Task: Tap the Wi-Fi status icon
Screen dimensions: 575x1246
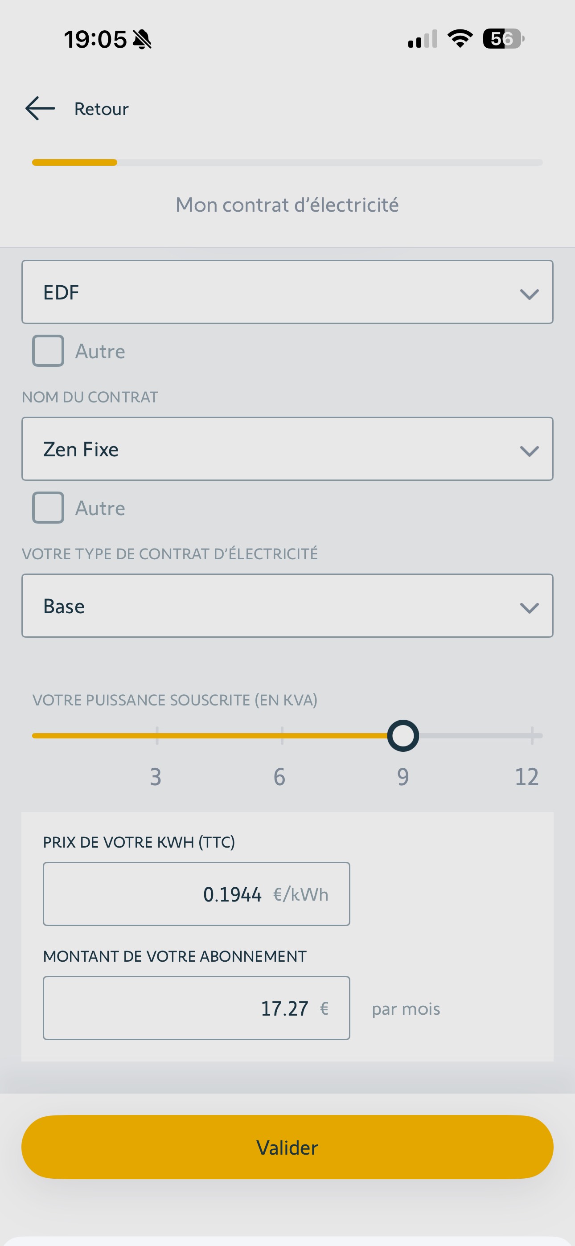Action: 460,39
